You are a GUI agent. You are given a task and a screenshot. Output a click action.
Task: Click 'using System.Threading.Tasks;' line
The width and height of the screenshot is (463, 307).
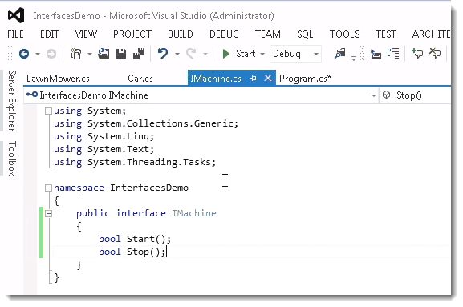(x=135, y=162)
